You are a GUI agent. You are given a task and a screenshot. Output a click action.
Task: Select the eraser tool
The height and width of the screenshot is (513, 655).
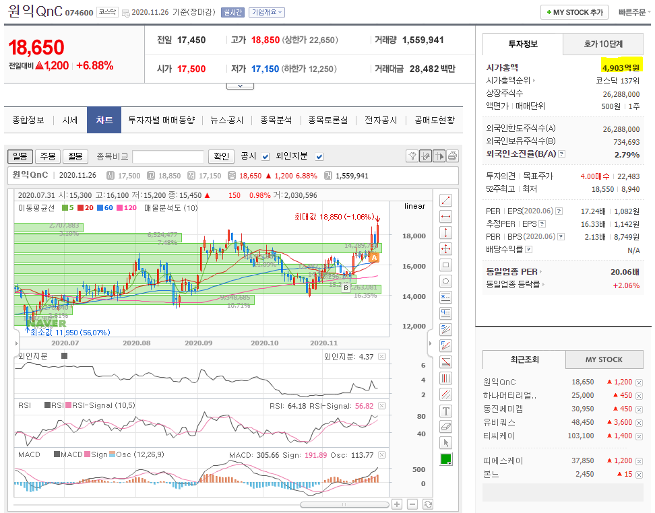445,427
